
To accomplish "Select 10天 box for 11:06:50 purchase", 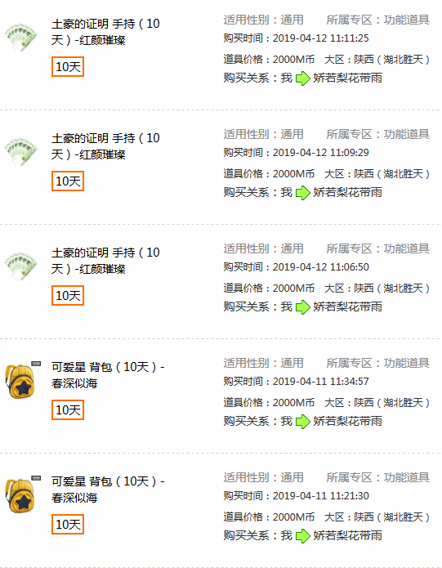I will click(68, 296).
